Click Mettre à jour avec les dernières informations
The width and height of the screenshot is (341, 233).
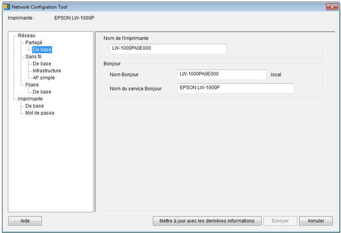coord(207,221)
